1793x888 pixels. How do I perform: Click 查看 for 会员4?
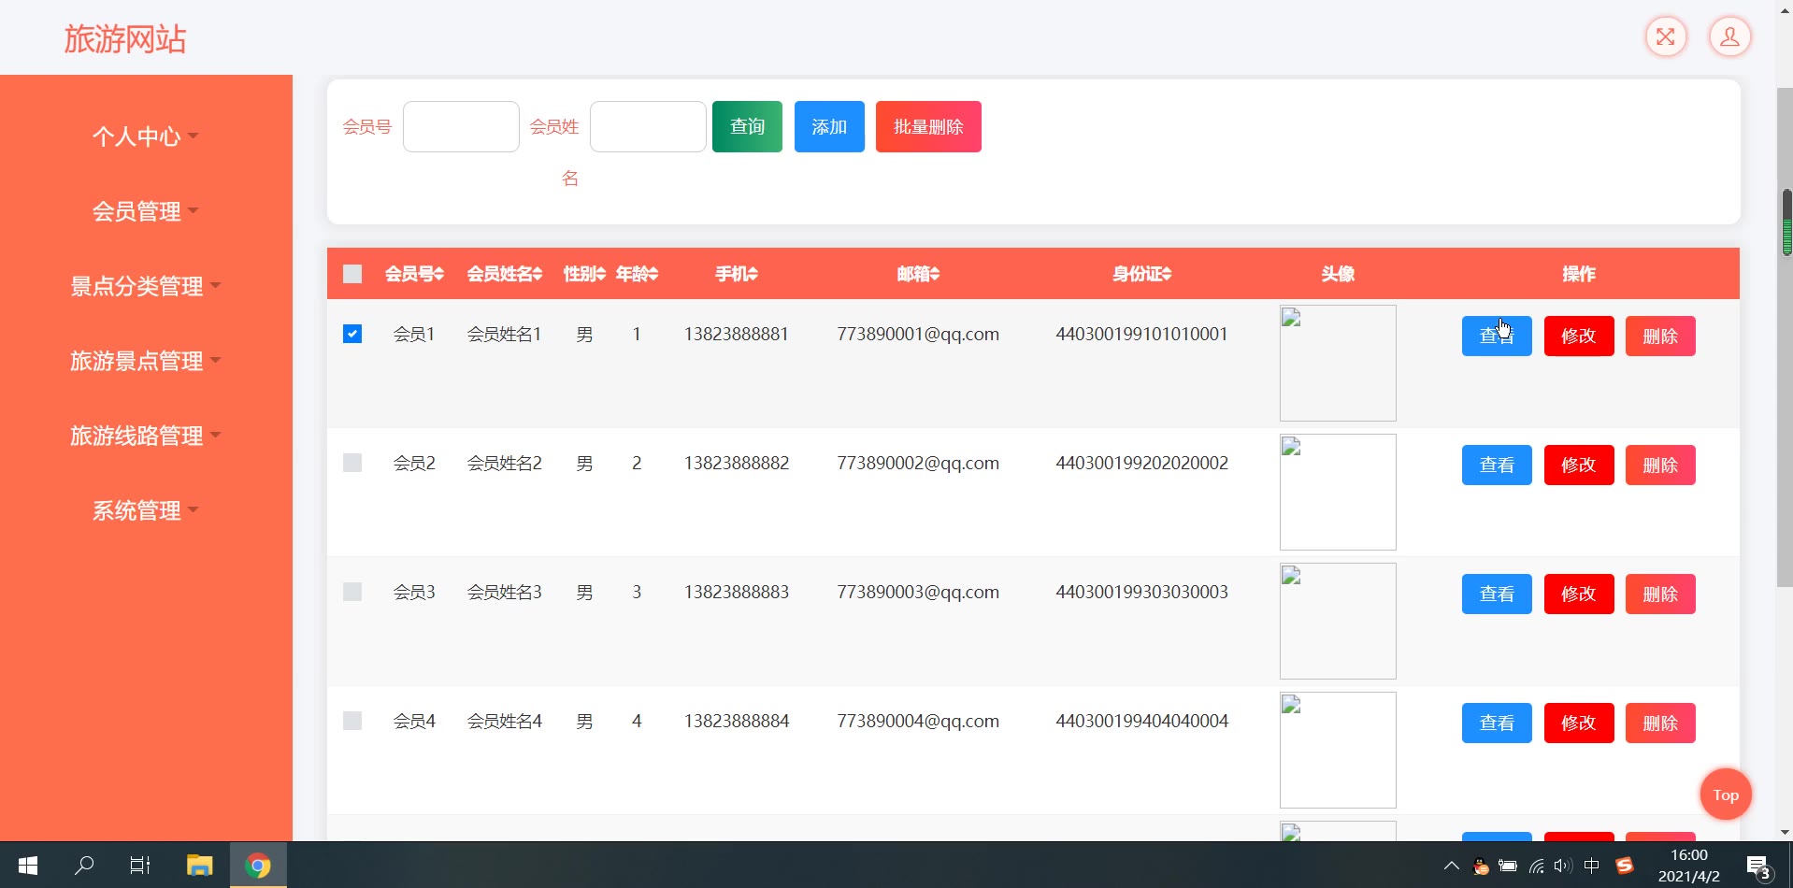tap(1497, 723)
